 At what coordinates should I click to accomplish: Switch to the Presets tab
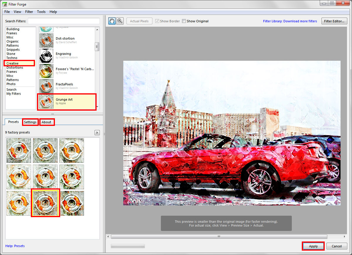[x=14, y=122]
